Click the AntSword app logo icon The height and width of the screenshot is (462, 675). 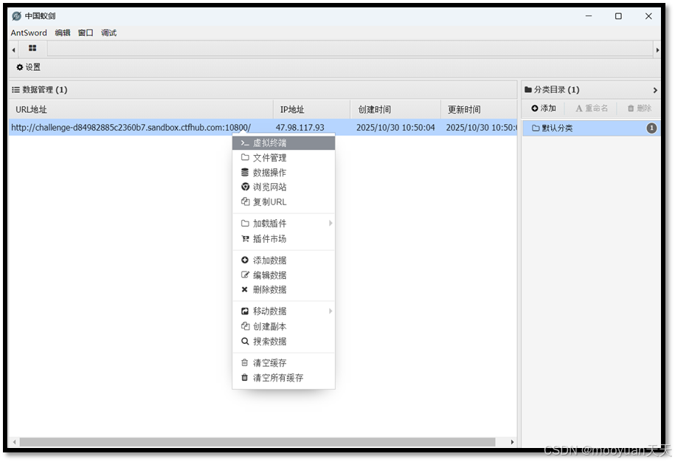point(16,16)
